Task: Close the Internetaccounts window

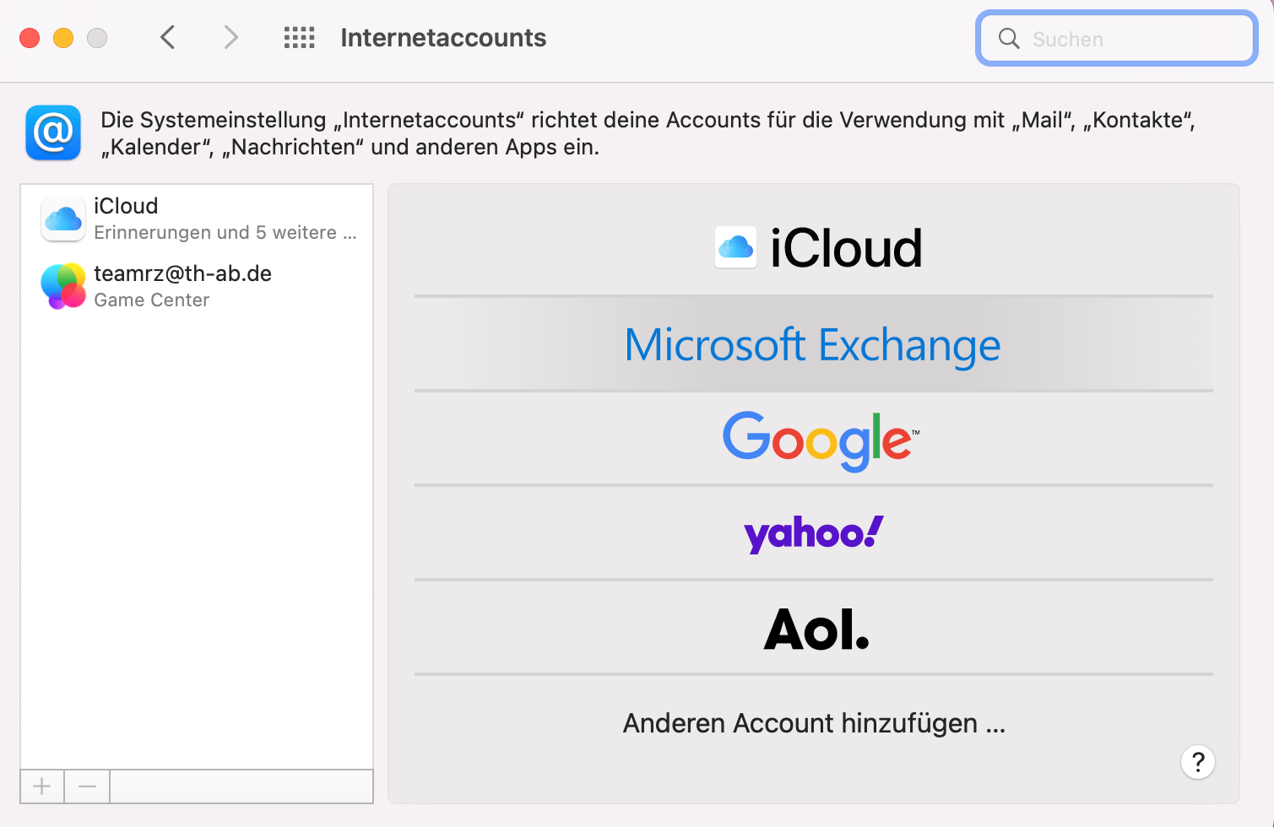Action: (30, 38)
